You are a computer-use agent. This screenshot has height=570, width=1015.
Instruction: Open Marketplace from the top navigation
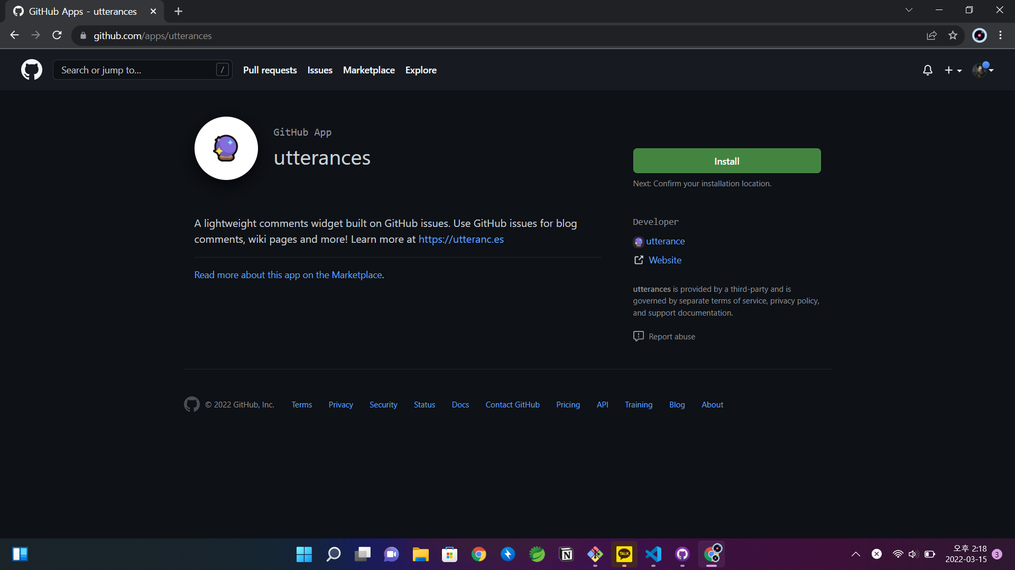point(368,70)
